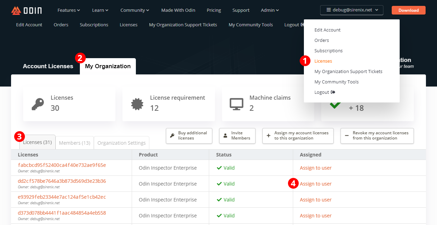Screen dimensions: 437x225
Task: Go to Made With Odin
Action: pos(178,10)
